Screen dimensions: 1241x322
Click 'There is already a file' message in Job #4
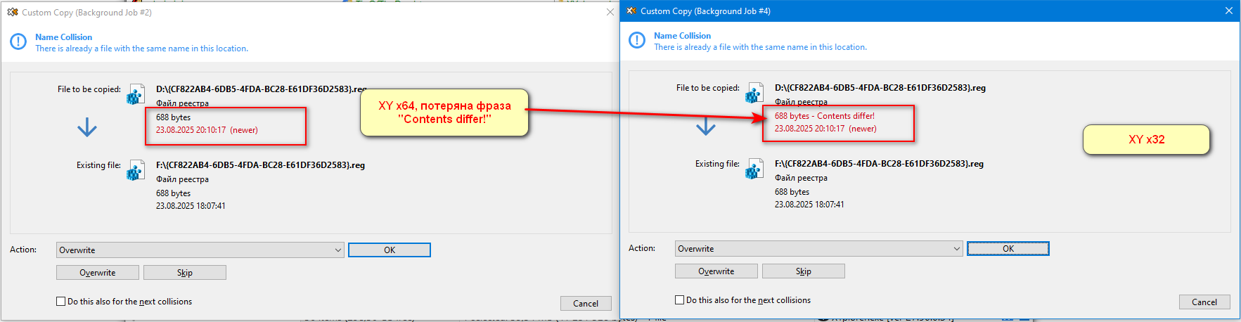point(760,47)
